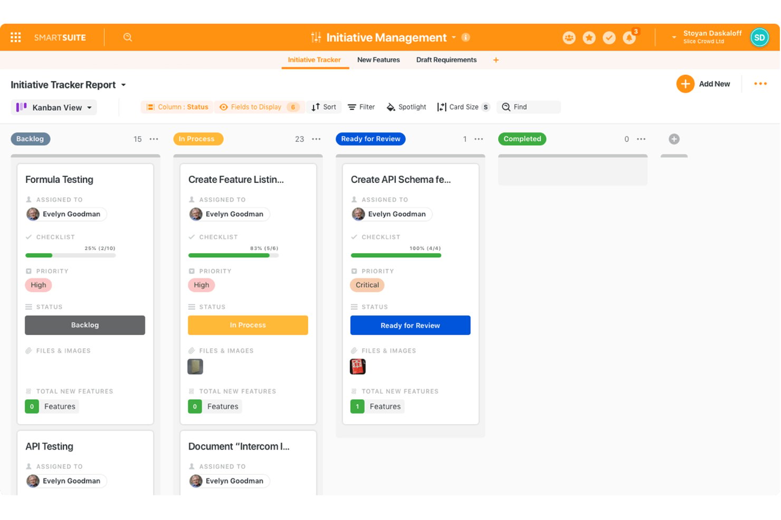Click Features count on Create API Schema card
Screen dimensions: 781x520
click(377, 407)
